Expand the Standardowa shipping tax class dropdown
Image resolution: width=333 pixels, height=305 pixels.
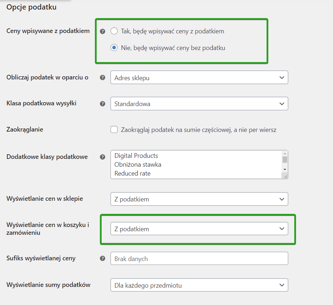[x=199, y=104]
